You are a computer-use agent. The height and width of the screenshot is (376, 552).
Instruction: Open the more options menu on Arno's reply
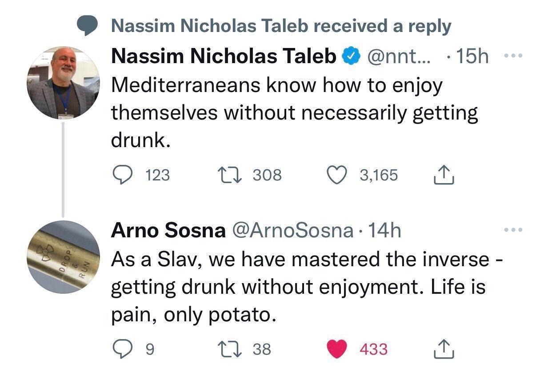pyautogui.click(x=514, y=230)
